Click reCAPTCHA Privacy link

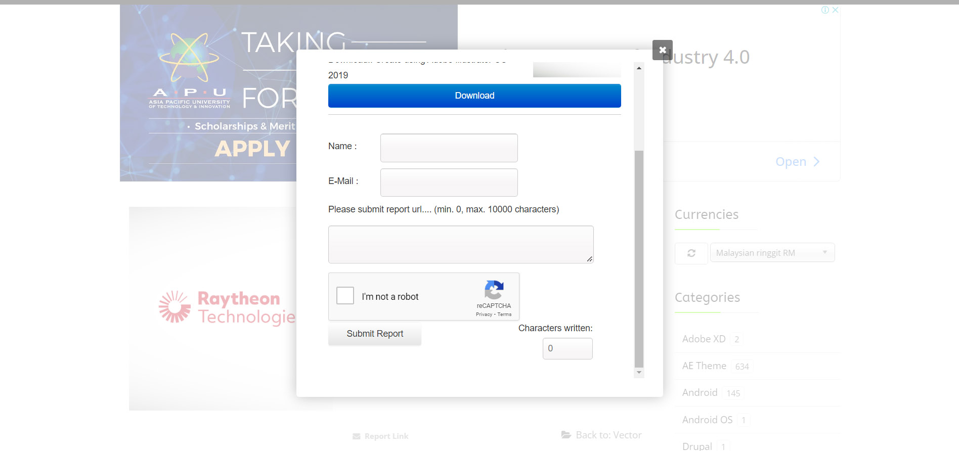(484, 314)
